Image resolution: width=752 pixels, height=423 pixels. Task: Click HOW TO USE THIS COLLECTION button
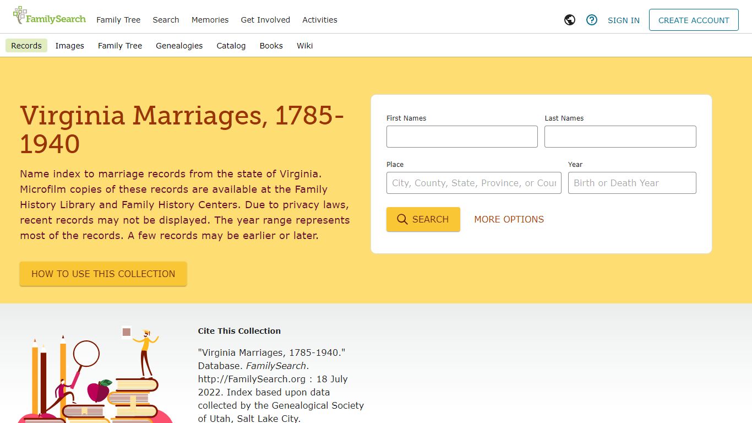click(103, 274)
